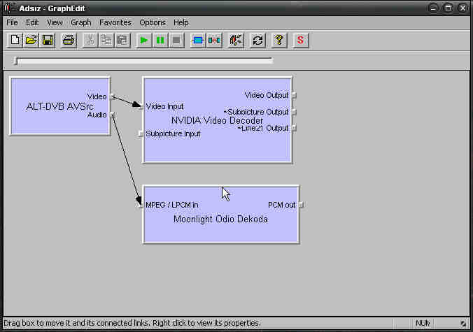Select the ALT-DVB AVSrc filter box
Screen dimensions: 473x332
click(60, 106)
